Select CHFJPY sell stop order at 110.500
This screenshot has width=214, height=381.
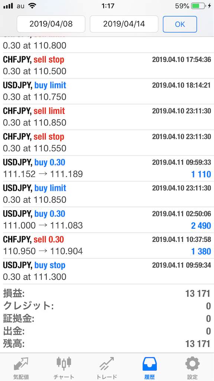click(x=107, y=65)
